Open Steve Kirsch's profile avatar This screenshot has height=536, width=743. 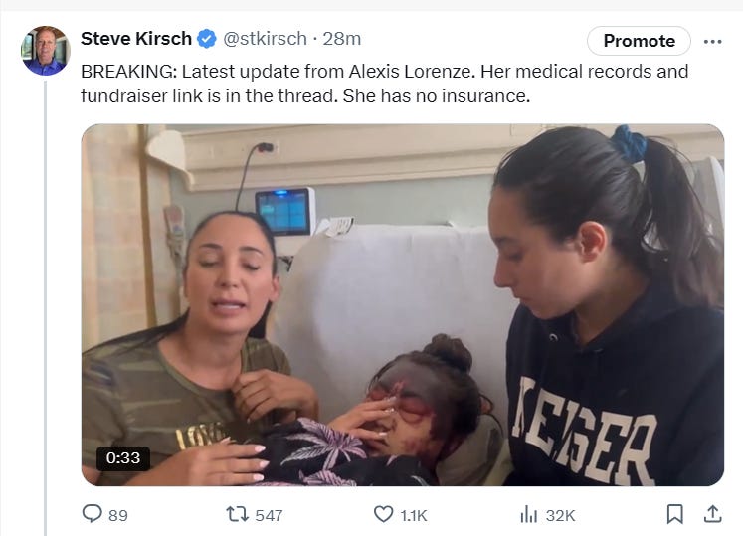pyautogui.click(x=45, y=51)
